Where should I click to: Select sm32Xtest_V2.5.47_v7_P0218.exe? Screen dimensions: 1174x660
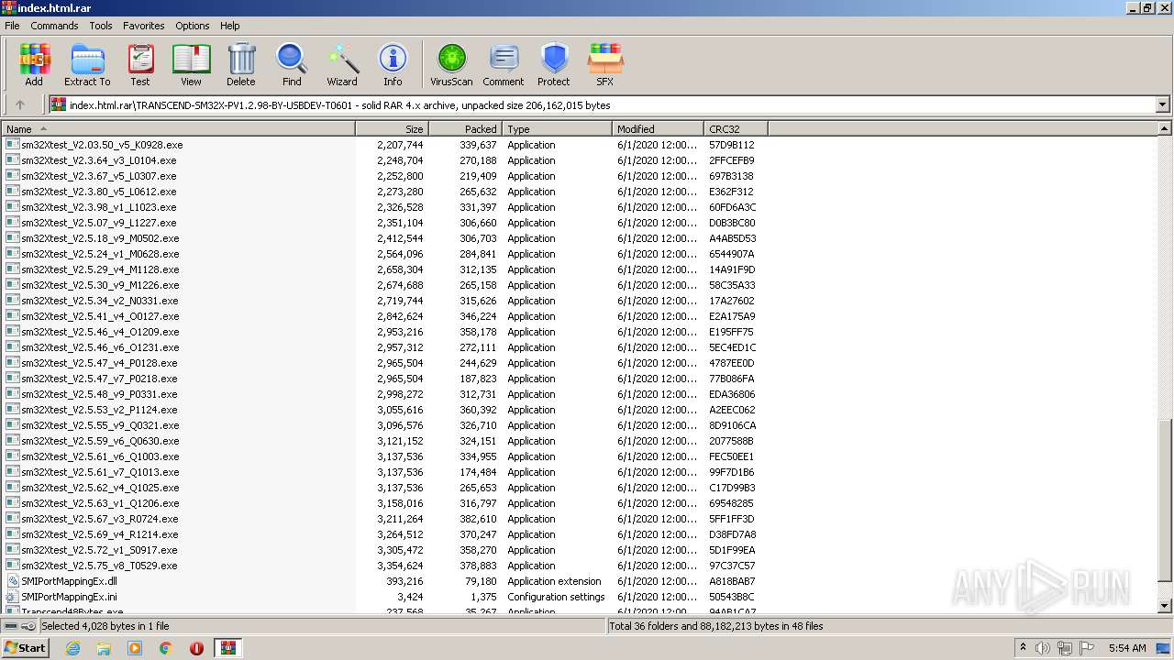(100, 379)
